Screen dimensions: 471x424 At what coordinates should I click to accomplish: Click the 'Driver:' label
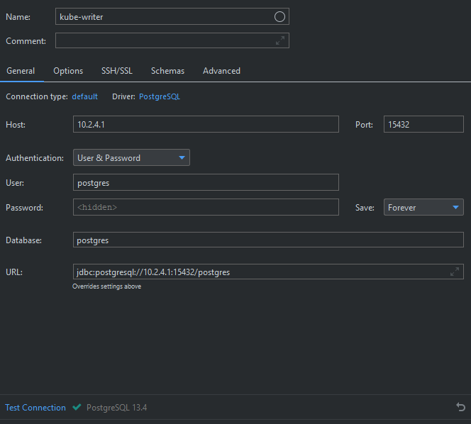pyautogui.click(x=123, y=96)
